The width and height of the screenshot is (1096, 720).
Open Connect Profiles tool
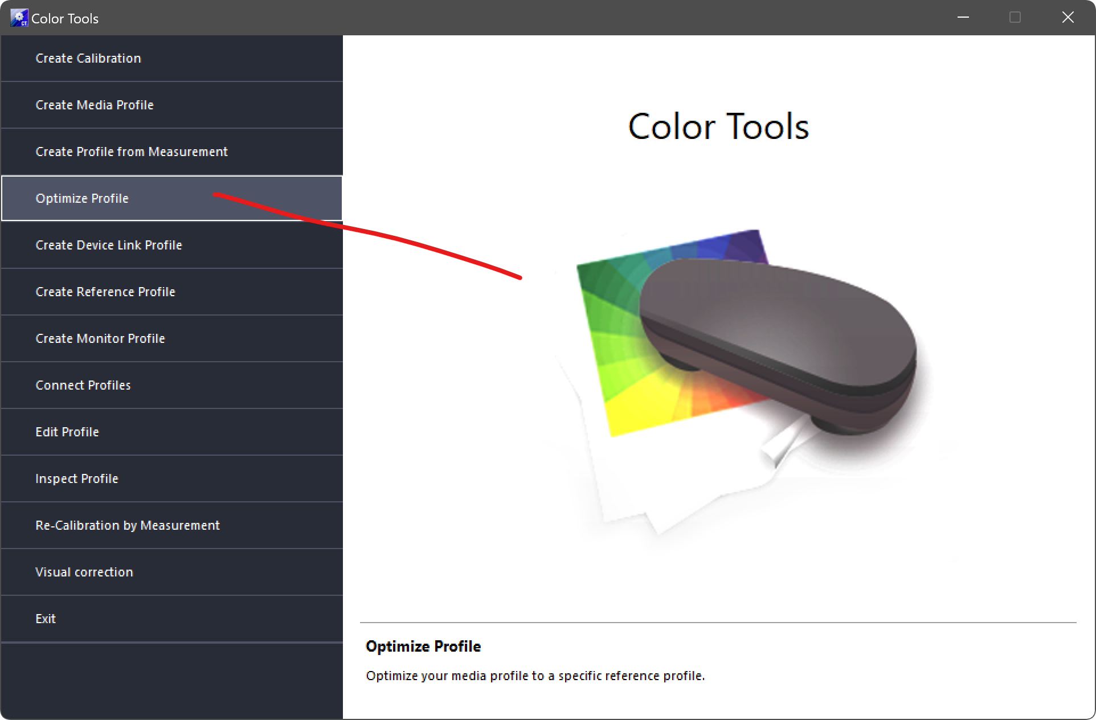coord(83,385)
